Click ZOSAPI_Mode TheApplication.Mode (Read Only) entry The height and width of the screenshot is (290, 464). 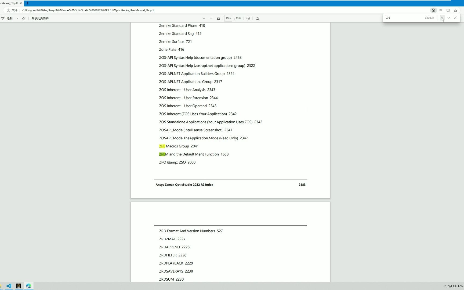pyautogui.click(x=204, y=138)
